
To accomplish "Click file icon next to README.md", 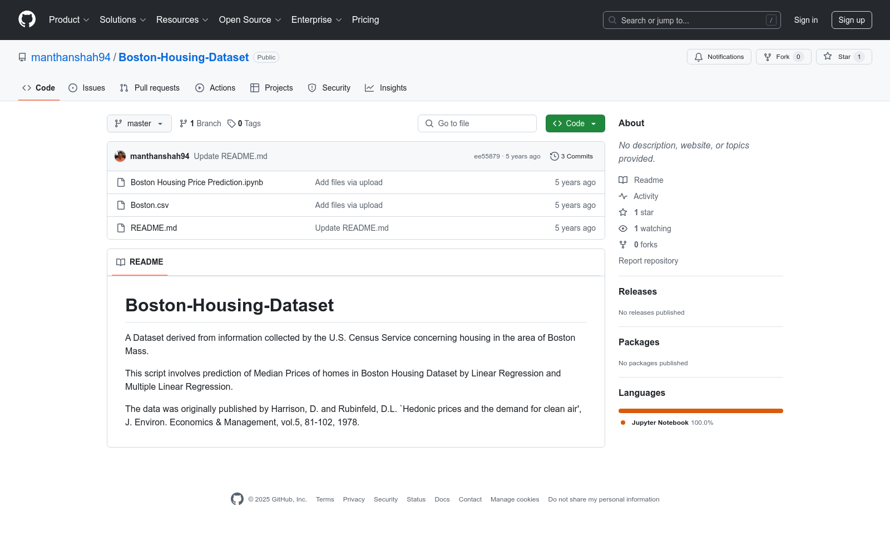I will point(121,228).
